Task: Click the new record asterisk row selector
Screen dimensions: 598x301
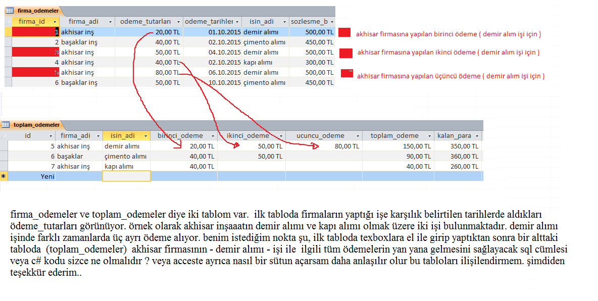Action: click(4, 176)
